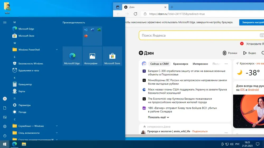The width and height of the screenshot is (264, 148).
Task: Launch Microsoft Edge from apps list
Action: [35, 29]
